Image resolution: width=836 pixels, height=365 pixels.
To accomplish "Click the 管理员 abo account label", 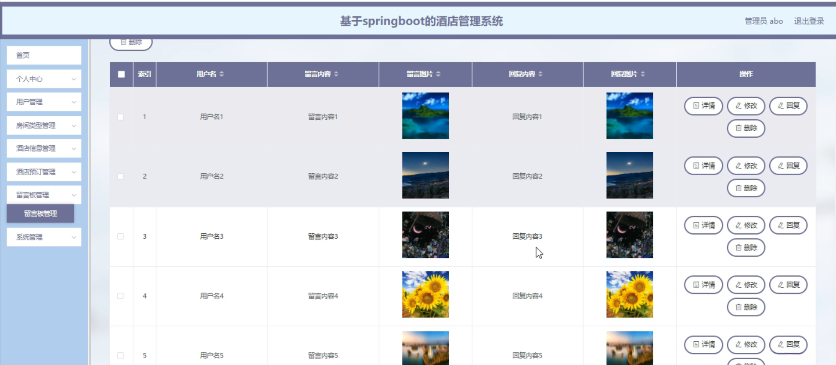I will click(x=764, y=21).
